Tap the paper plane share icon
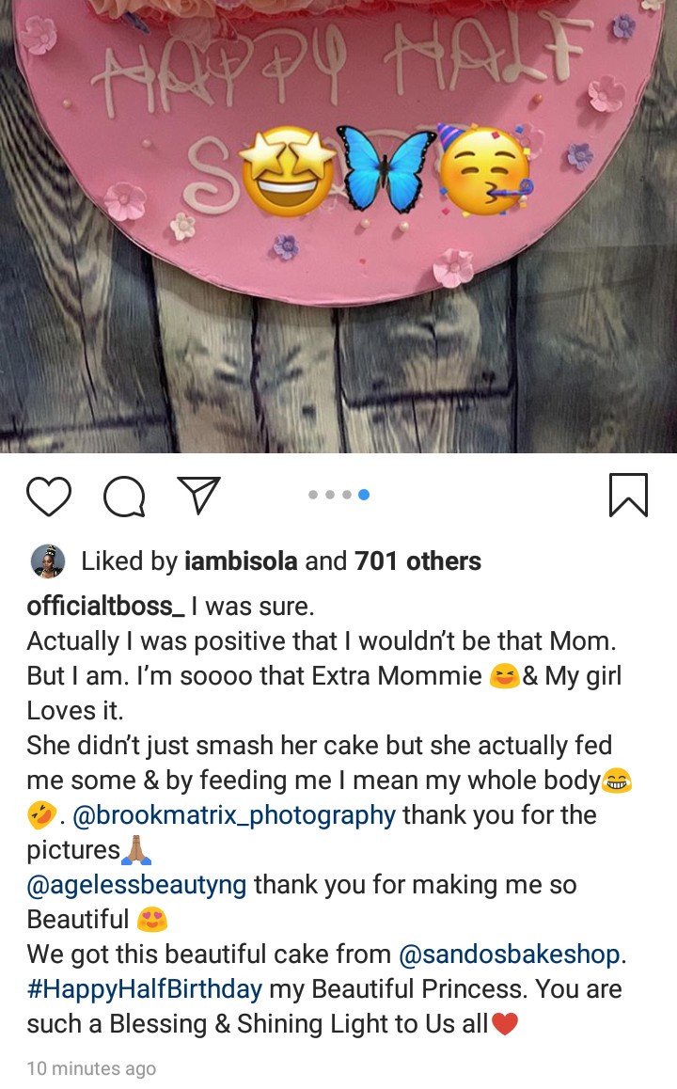 pos(198,495)
